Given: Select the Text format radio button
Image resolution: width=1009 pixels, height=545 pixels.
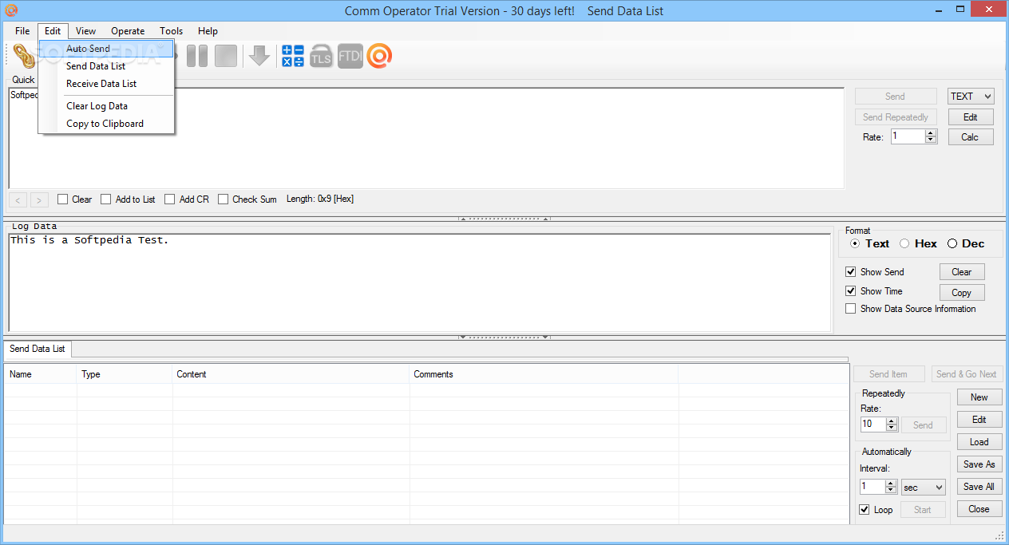Looking at the screenshot, I should tap(855, 243).
